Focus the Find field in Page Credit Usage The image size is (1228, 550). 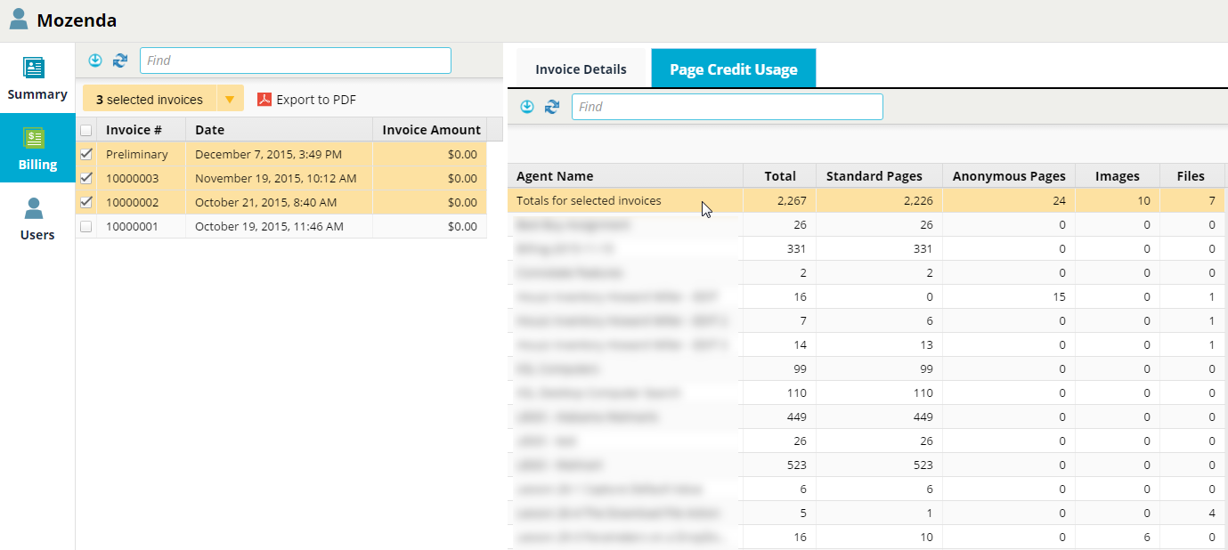point(727,107)
